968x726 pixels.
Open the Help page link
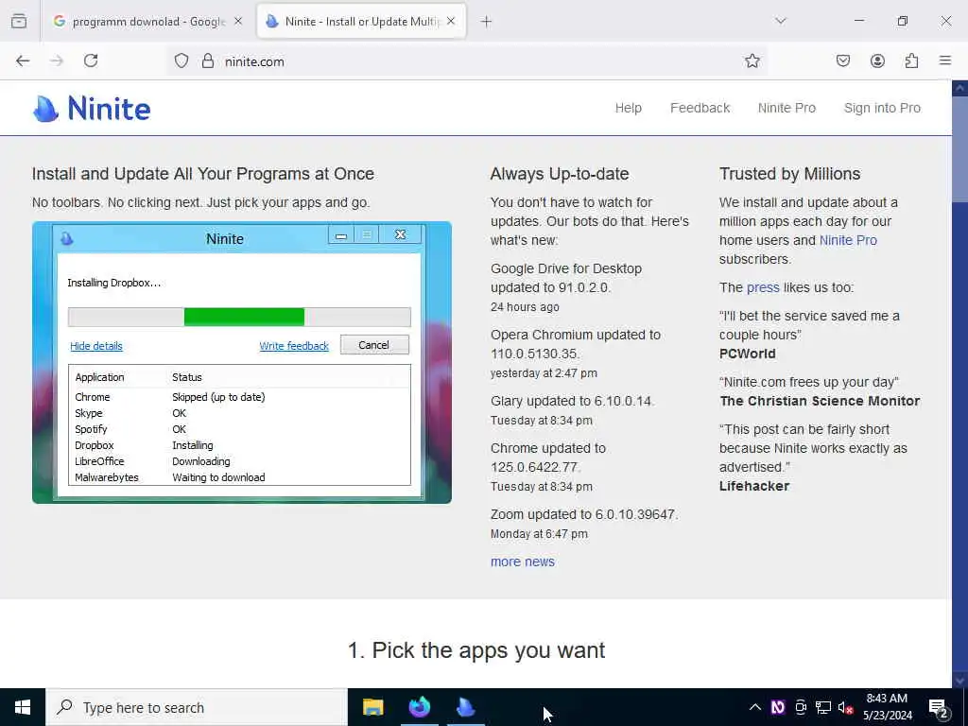pos(629,108)
